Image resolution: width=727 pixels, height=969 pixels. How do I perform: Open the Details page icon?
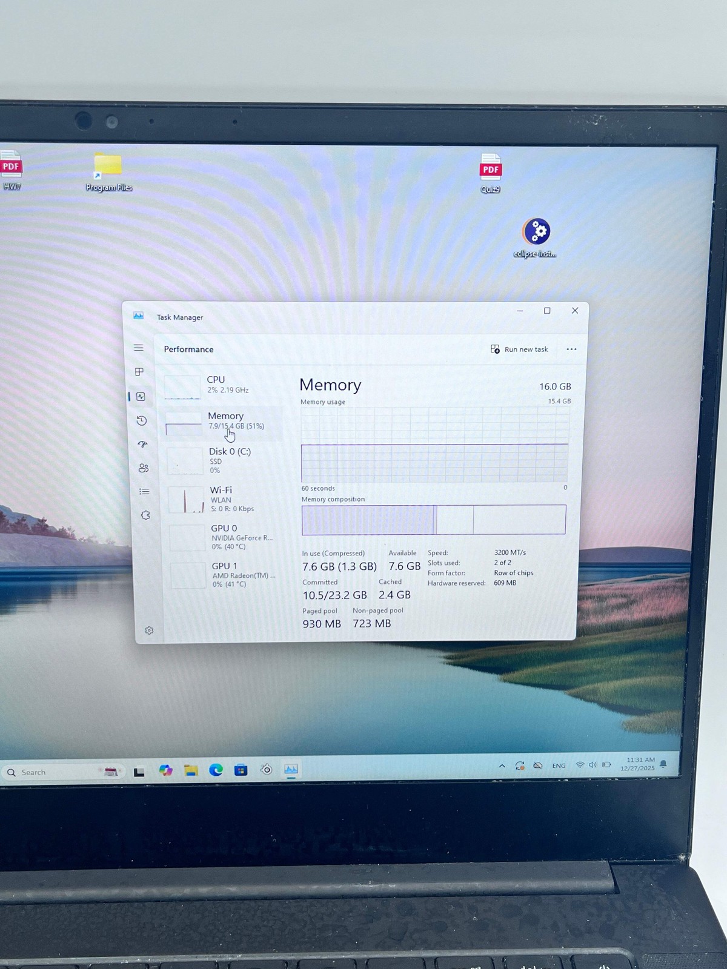pos(144,491)
